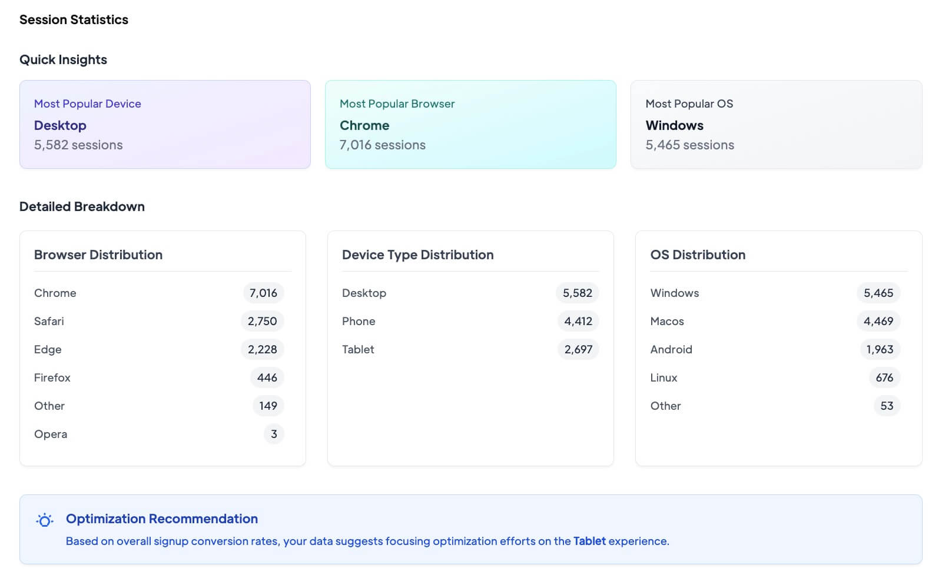Click the 676 Linux count badge
Screen dimensions: 942x582
pyautogui.click(x=884, y=377)
